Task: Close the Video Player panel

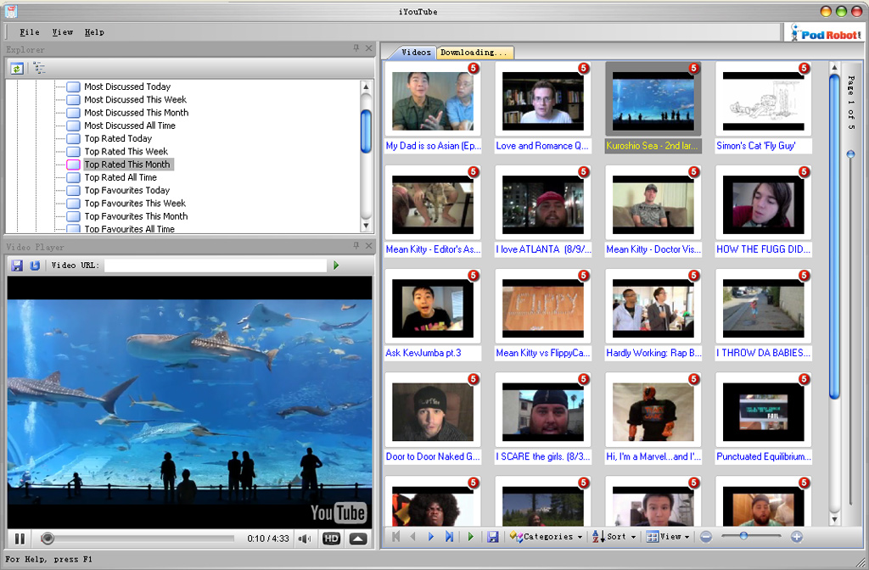Action: pos(368,246)
